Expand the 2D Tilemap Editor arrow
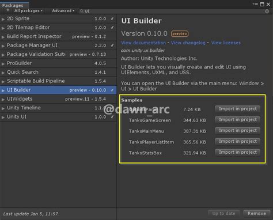 (3, 28)
